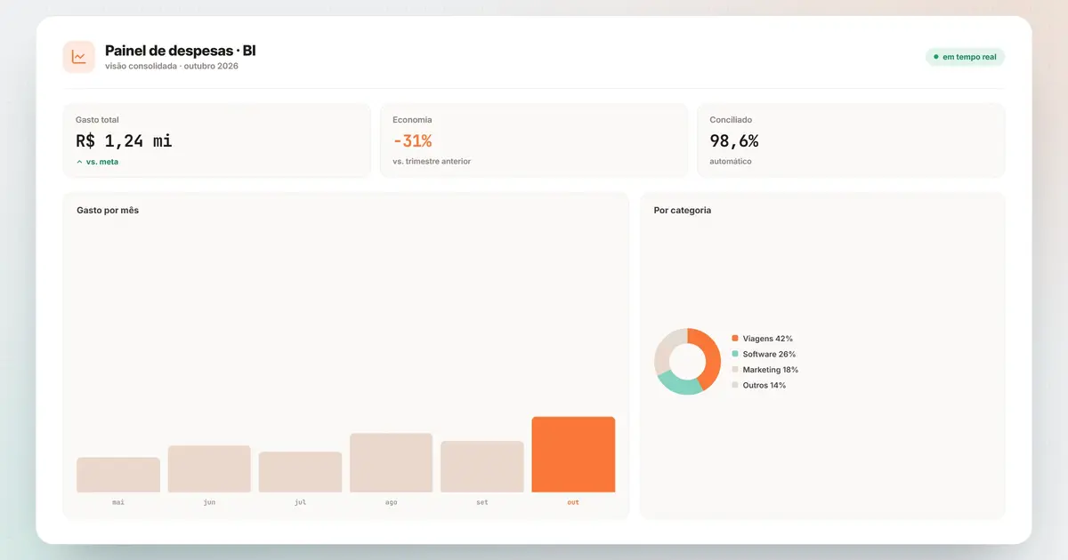This screenshot has height=560, width=1068.
Task: Click the '-31%' savings value
Action: click(412, 140)
